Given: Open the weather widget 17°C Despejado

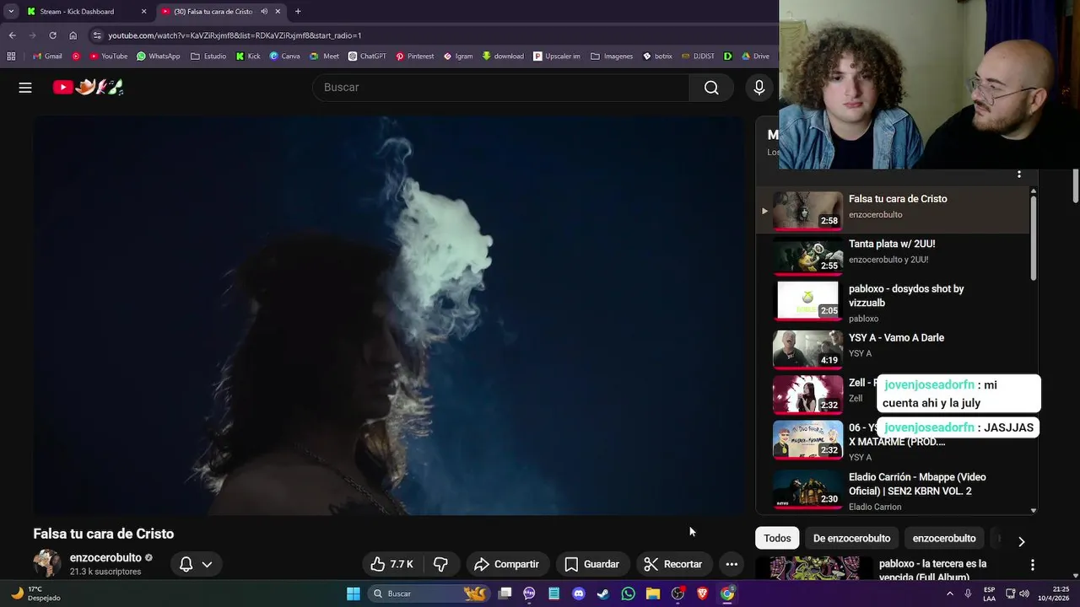Looking at the screenshot, I should [35, 594].
